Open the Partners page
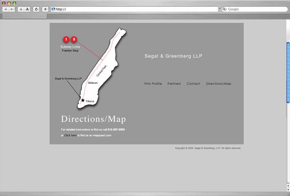The image size is (290, 196). pos(174,84)
